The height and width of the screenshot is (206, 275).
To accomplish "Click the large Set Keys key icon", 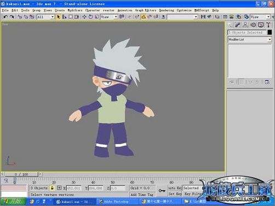I will tap(162, 191).
